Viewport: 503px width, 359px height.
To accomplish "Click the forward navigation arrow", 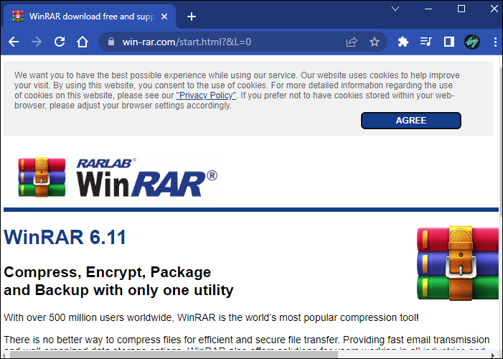I will 37,42.
